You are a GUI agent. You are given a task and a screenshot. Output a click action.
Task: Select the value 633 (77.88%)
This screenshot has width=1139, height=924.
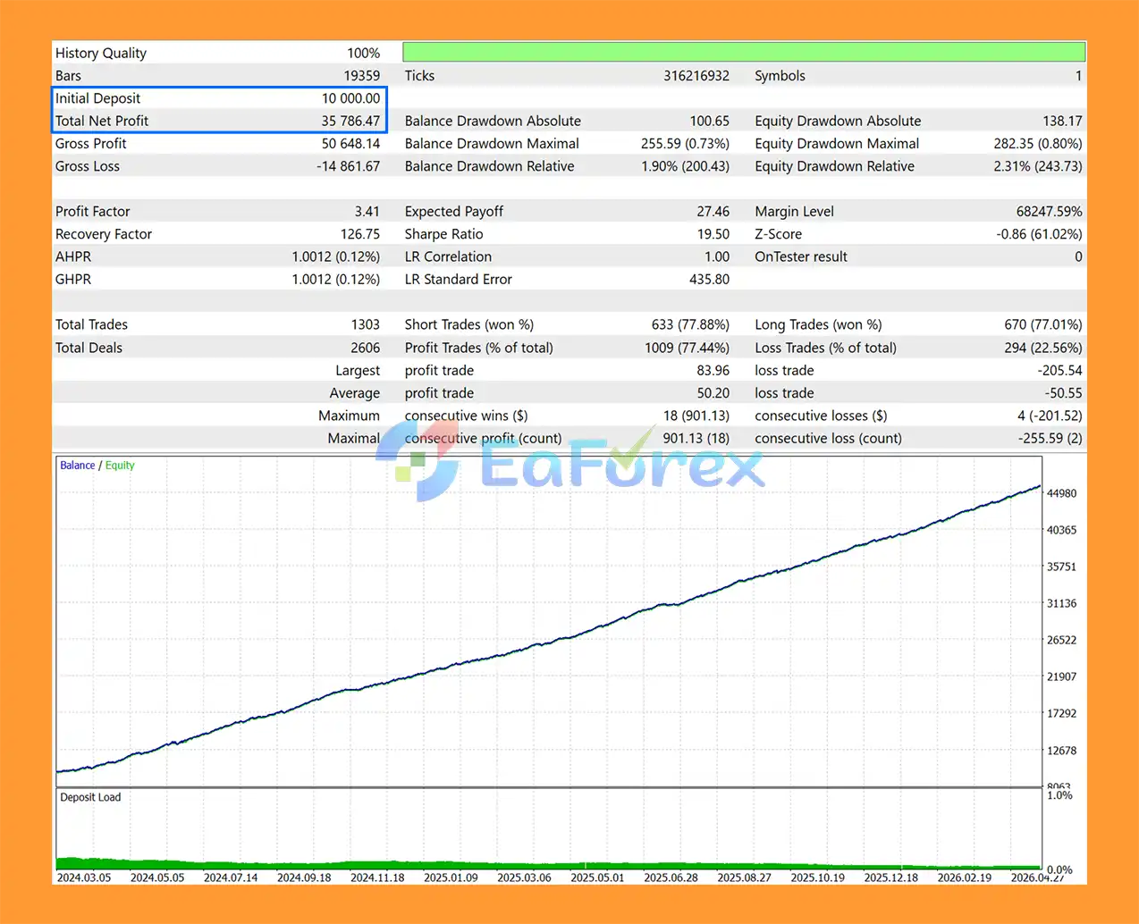point(690,324)
